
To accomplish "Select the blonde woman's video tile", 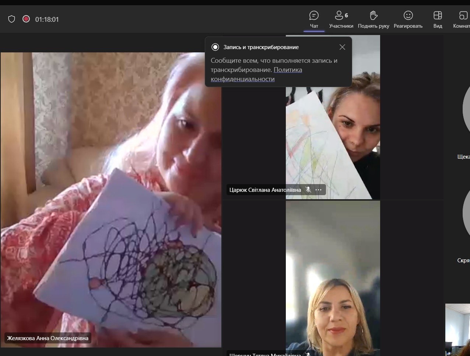I will [333, 279].
